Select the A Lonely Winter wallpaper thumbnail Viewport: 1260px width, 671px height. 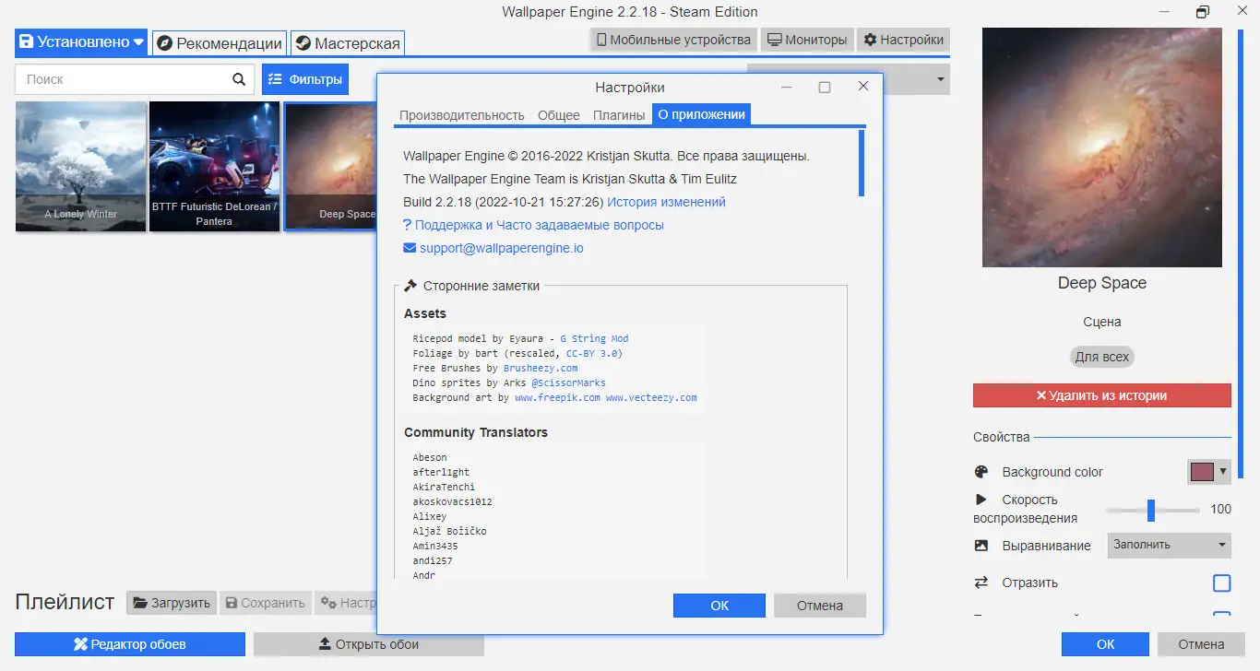[x=81, y=166]
